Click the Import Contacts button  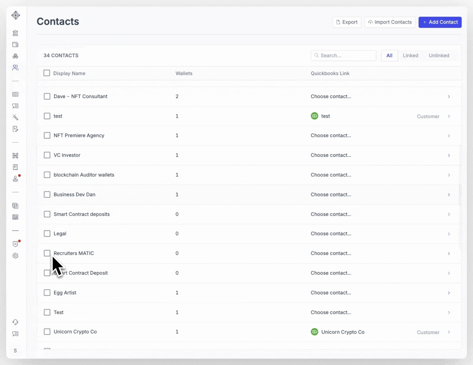390,22
